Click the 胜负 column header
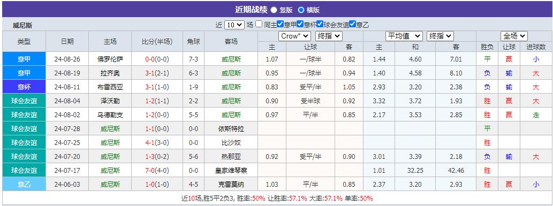The width and height of the screenshot is (553, 206). (487, 47)
